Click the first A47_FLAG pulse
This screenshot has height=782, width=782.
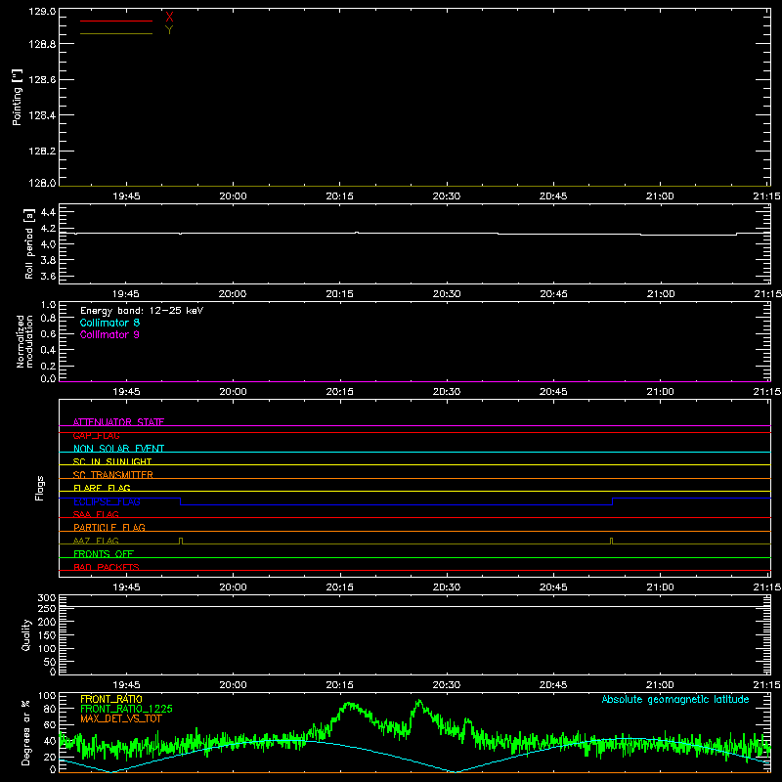181,541
